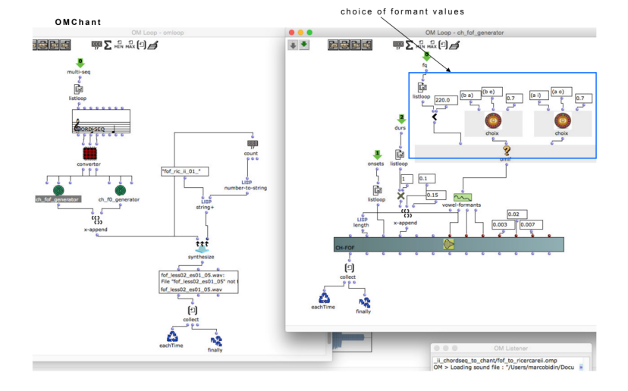Screen dimensions: 628x391
Task: Click the fq green input arrow
Action: point(426,55)
